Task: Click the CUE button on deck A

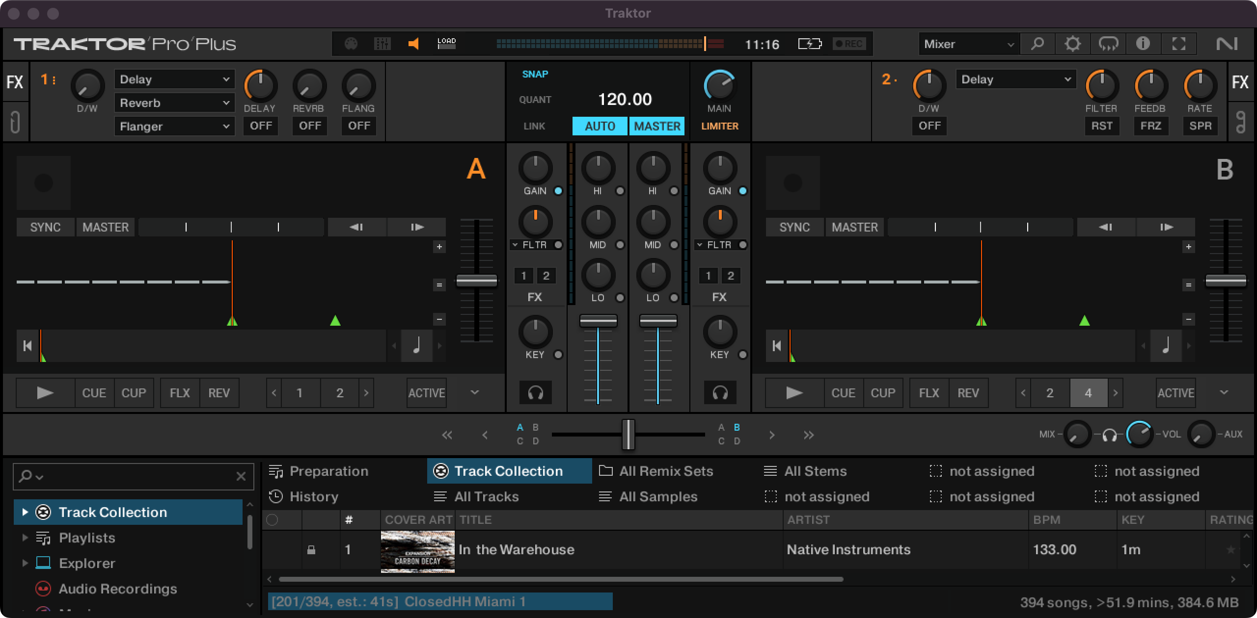Action: [94, 393]
